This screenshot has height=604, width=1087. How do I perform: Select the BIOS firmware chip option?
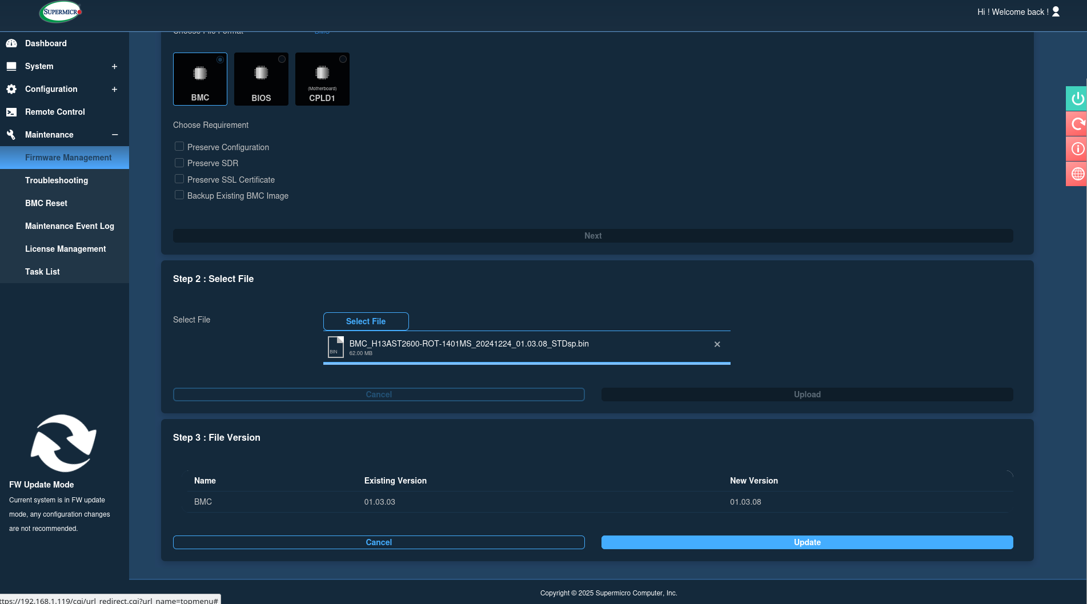tap(261, 79)
